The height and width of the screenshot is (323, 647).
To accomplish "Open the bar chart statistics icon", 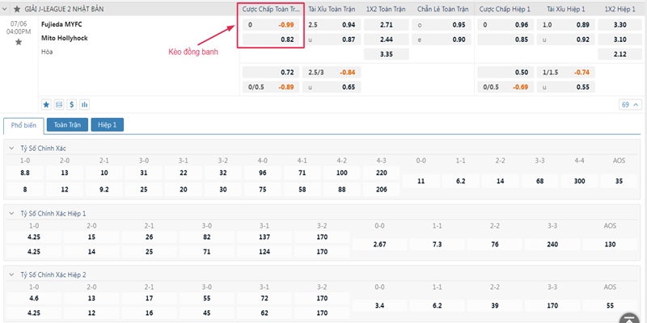I will coord(84,104).
